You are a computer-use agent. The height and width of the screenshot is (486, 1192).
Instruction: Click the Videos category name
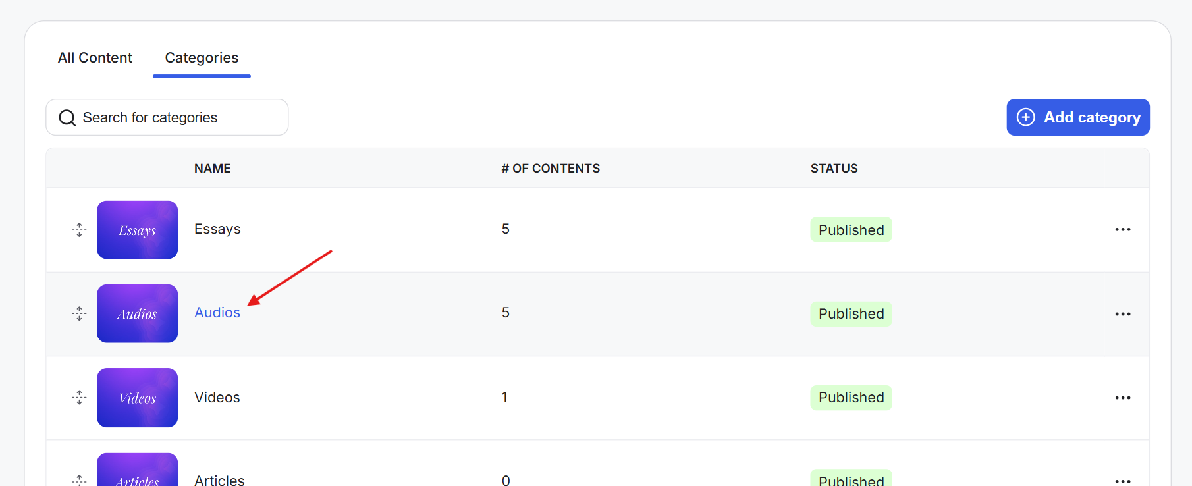point(217,398)
